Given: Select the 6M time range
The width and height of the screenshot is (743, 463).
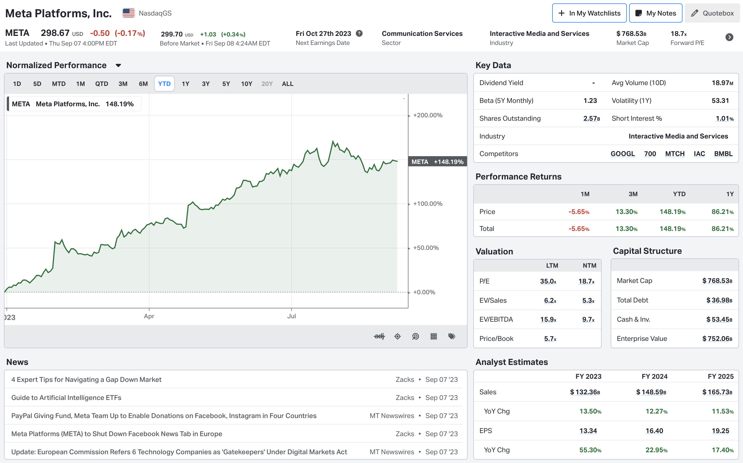Looking at the screenshot, I should point(143,84).
